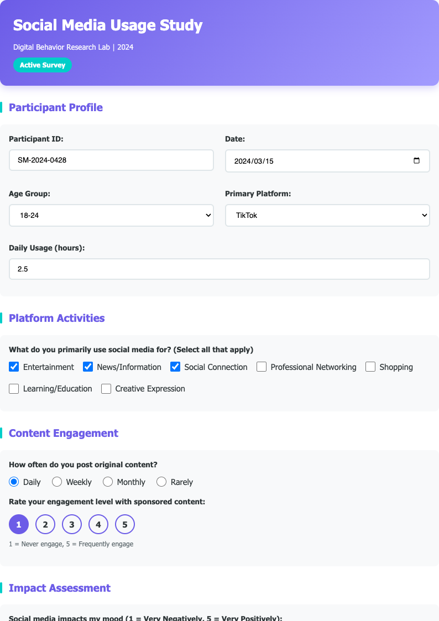Enable the Learning/Education option

[x=14, y=389]
